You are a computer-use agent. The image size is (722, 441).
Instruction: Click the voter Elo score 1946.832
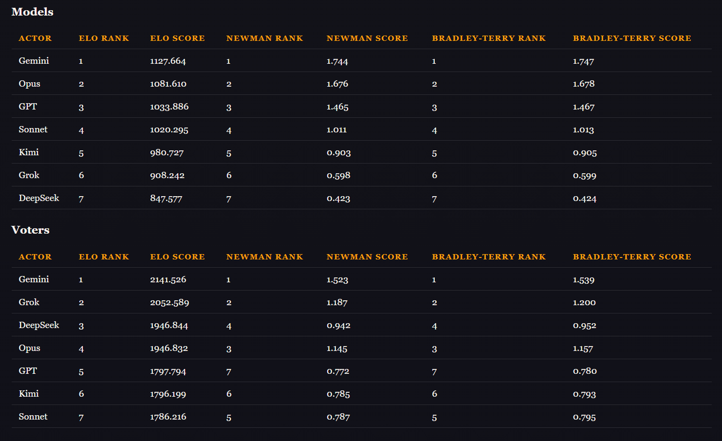point(169,348)
